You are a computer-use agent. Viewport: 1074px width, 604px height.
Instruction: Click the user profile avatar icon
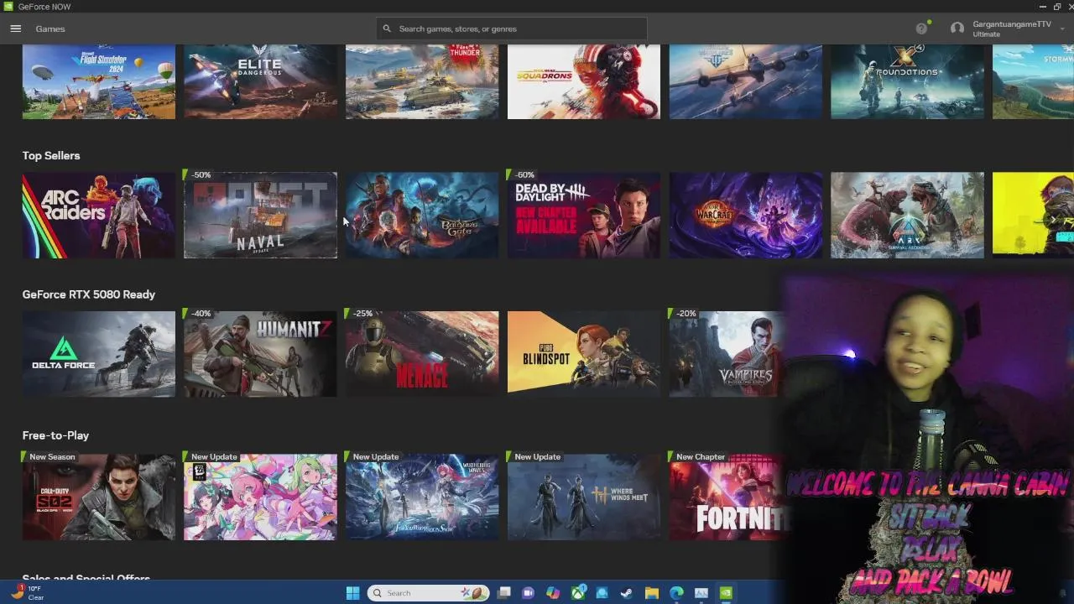click(x=957, y=29)
